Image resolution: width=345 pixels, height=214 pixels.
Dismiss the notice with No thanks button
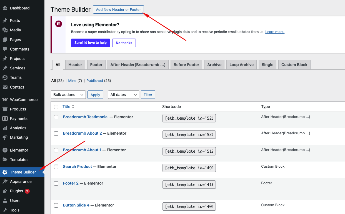(x=124, y=43)
